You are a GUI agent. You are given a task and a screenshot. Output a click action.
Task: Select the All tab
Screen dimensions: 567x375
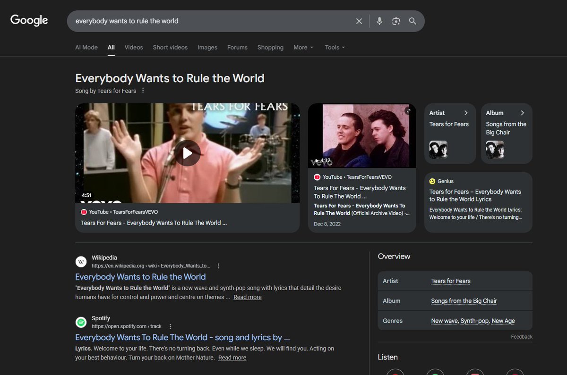click(x=111, y=48)
